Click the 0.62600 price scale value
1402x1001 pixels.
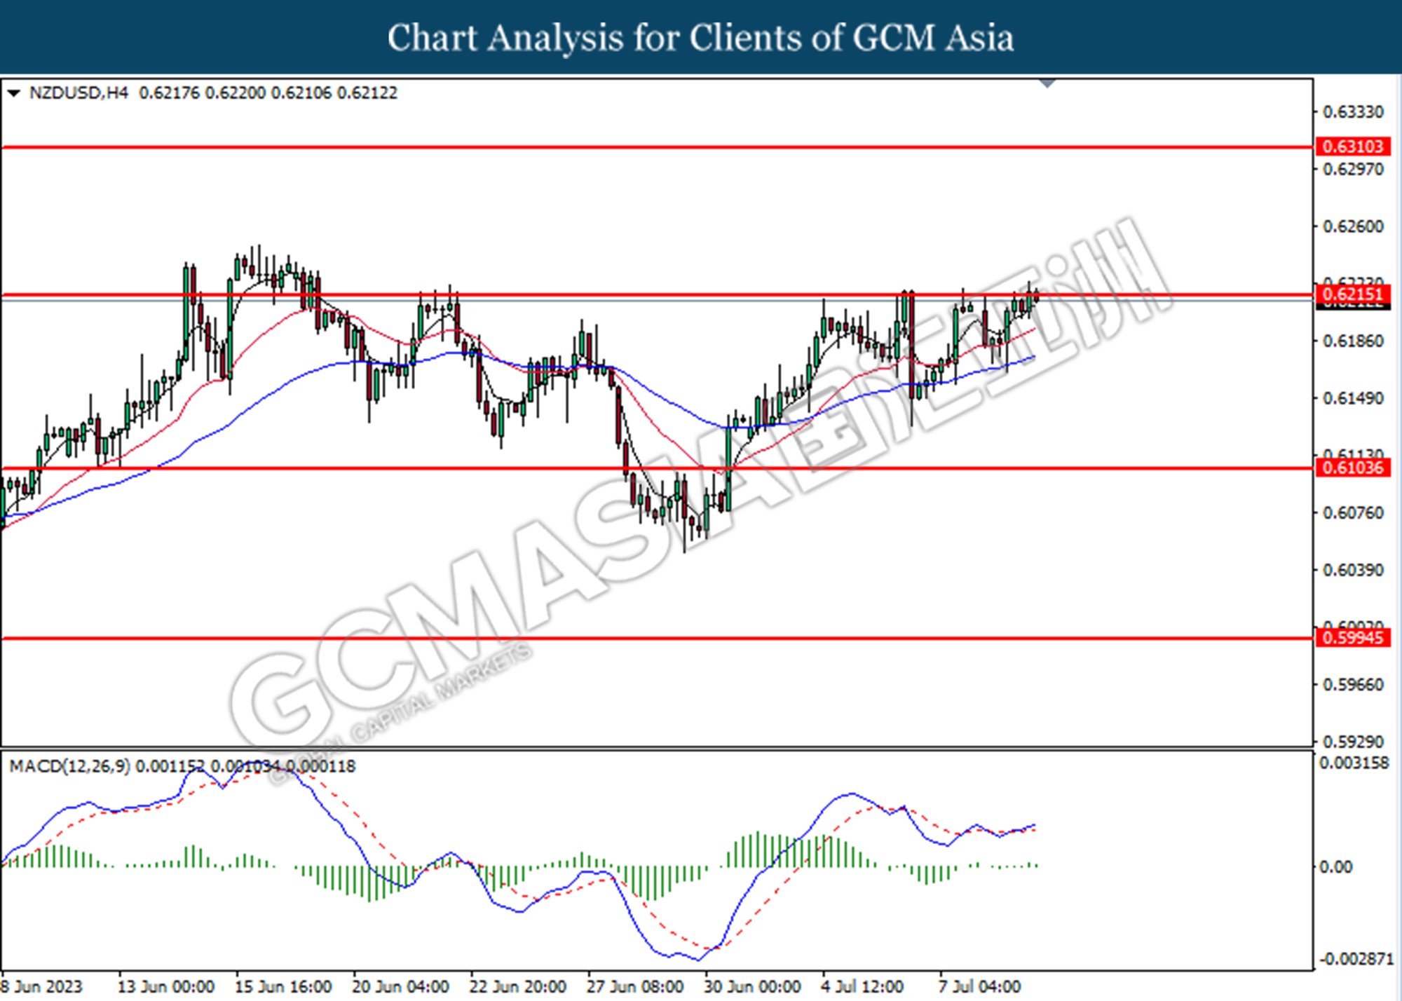click(1353, 227)
